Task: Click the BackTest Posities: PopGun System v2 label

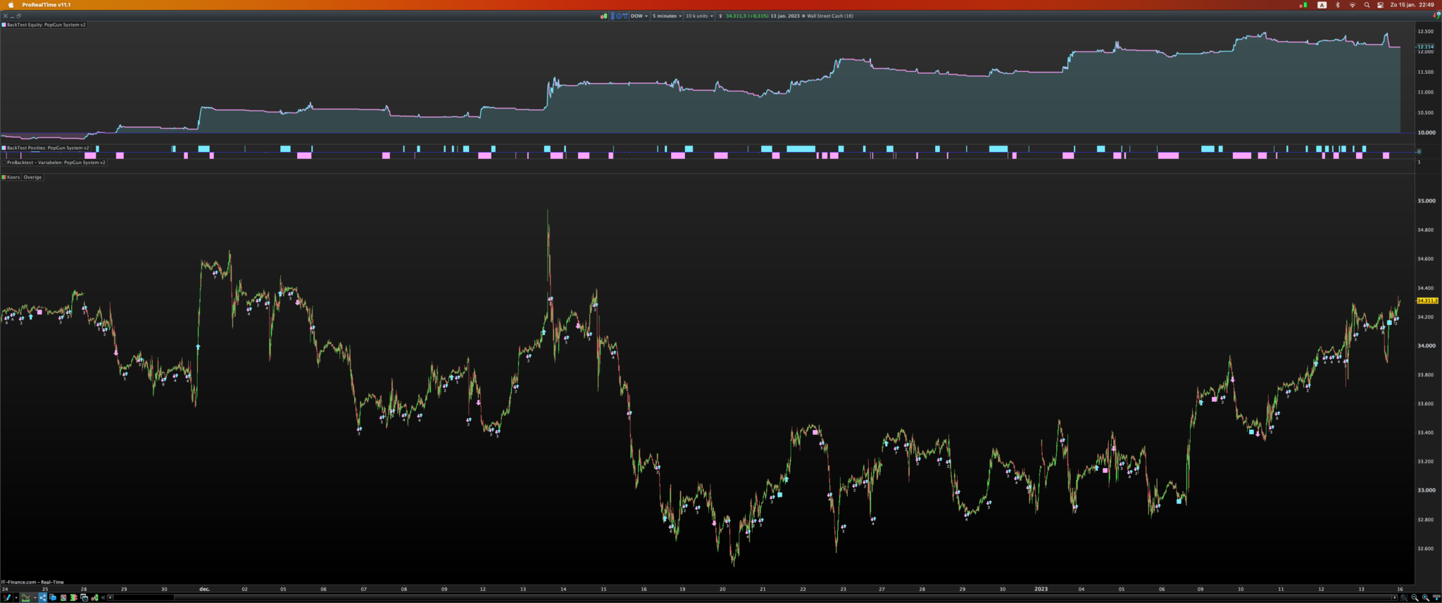Action: coord(48,148)
